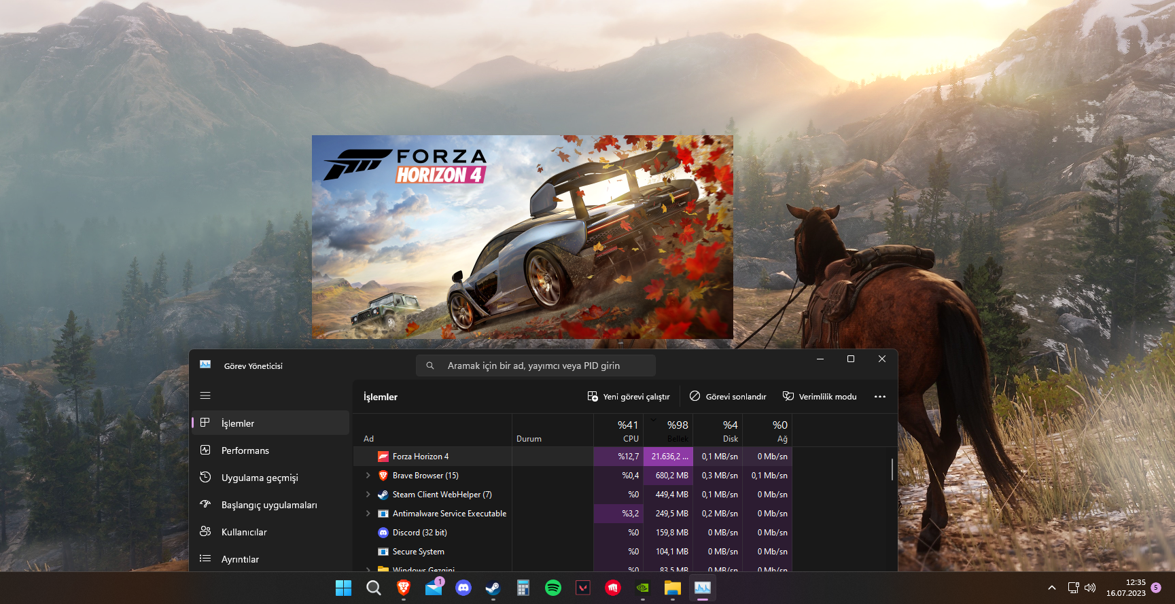Sort by the Bellek %98 column header
Screen dimensions: 1175x604
click(x=668, y=431)
